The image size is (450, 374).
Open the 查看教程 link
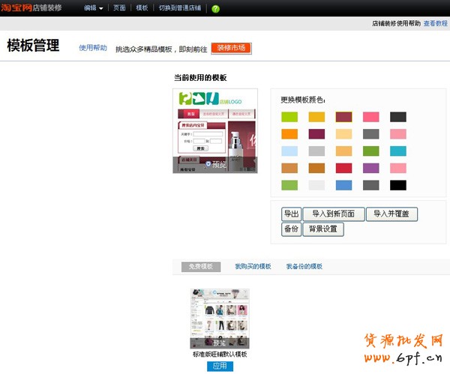coord(435,24)
